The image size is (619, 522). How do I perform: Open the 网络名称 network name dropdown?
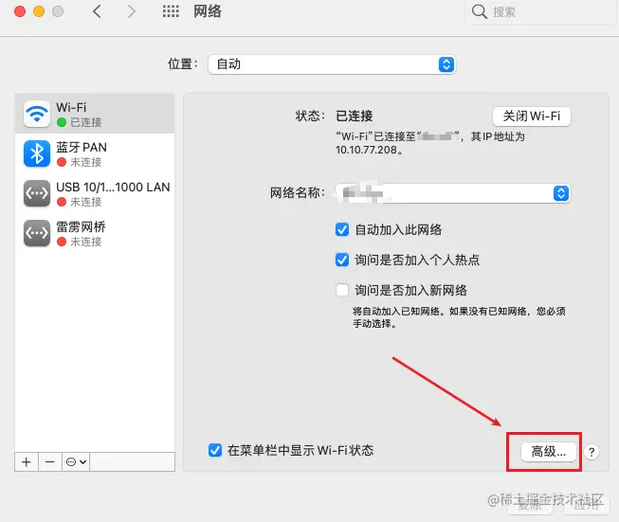tap(452, 193)
